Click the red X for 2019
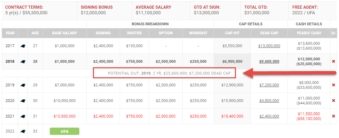Screen dimensions: 339x138 click(333, 85)
